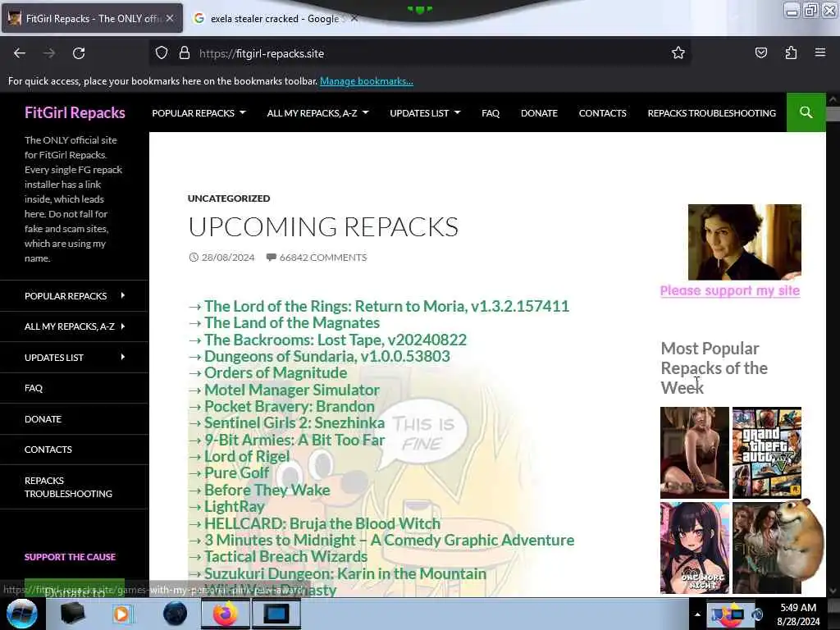
Task: Open the tracking protection shield icon
Action: (162, 53)
